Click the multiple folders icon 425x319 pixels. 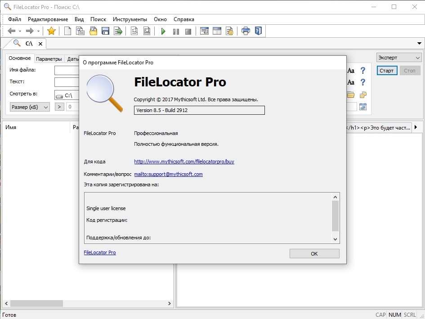[363, 94]
